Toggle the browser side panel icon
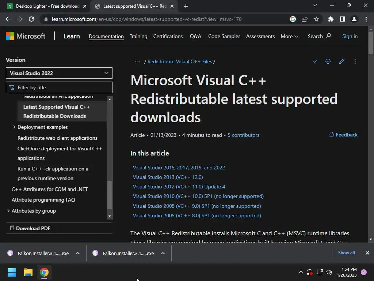Screen dimensions: 374x281 (x=343, y=19)
